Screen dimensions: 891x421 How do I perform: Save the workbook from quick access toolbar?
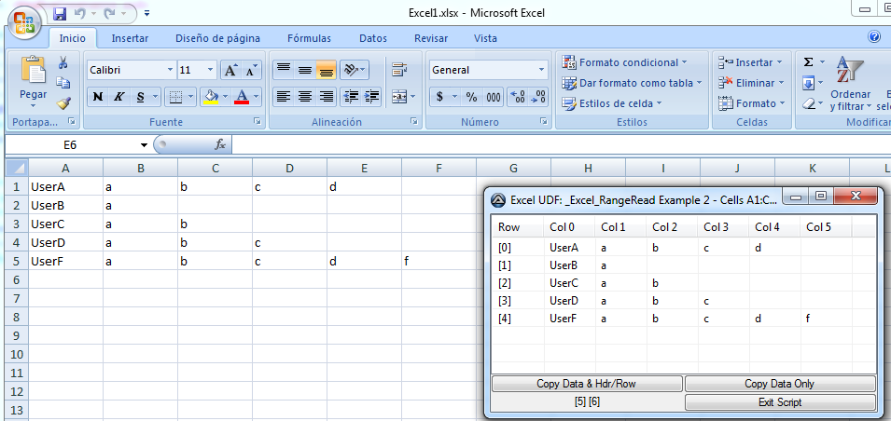(60, 12)
